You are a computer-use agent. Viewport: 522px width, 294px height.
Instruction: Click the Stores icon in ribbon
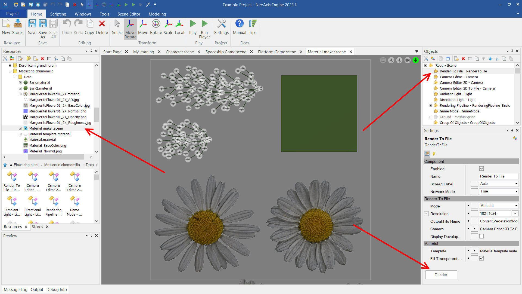point(18,24)
